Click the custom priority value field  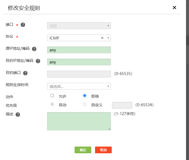(x=122, y=105)
